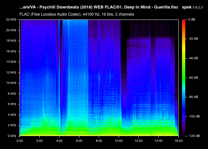Click the 22 kHz frequency axis label
The width and height of the screenshot is (208, 149).
click(x=11, y=20)
